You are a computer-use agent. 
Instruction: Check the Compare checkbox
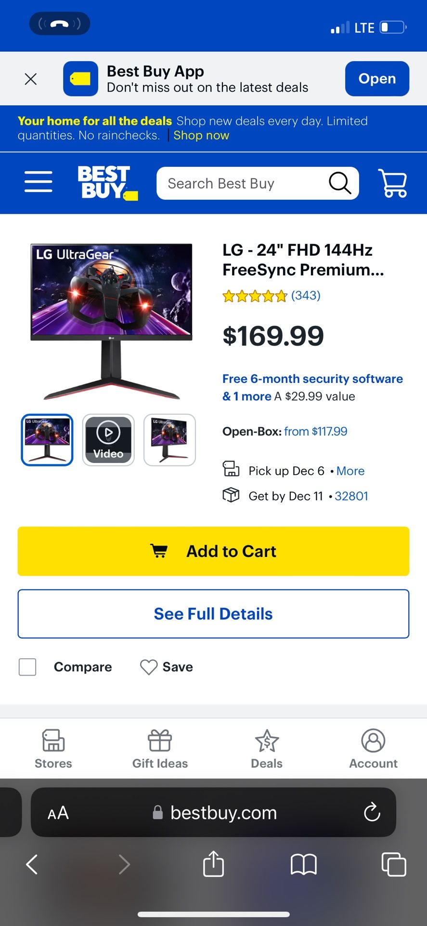[x=27, y=667]
